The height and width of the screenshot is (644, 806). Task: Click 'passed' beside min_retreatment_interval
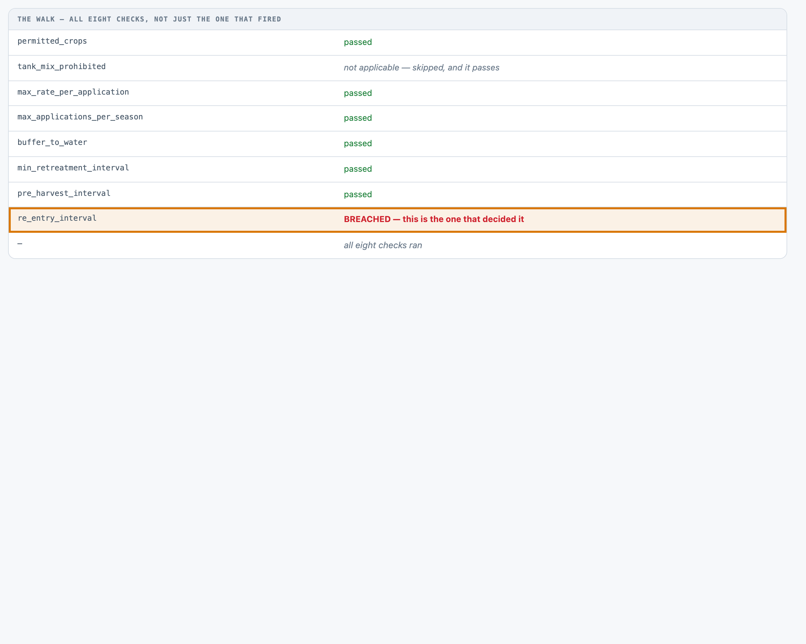pyautogui.click(x=358, y=169)
